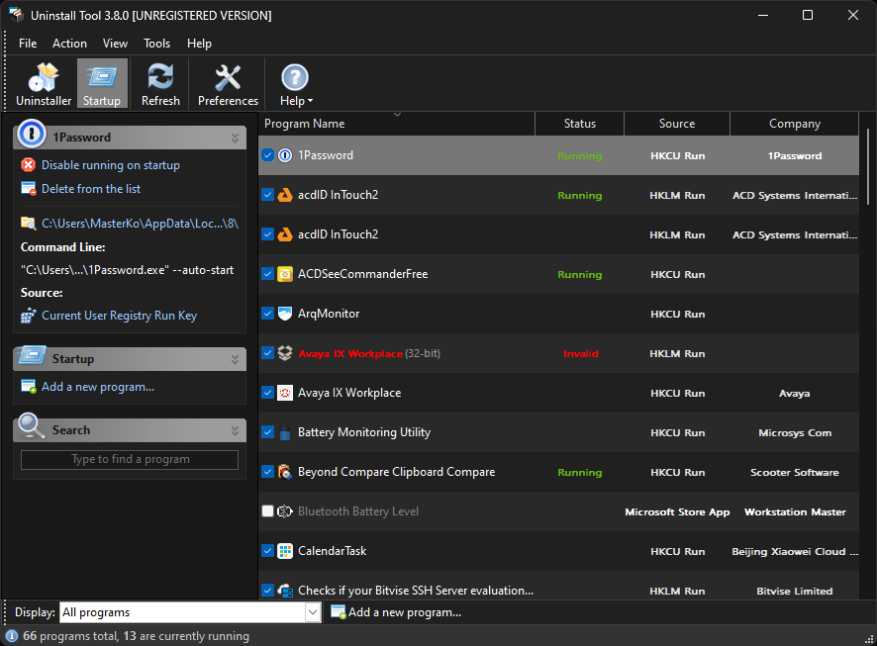Open the Action menu
The width and height of the screenshot is (877, 646).
coord(69,44)
